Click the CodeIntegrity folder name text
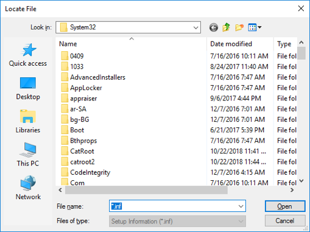The height and width of the screenshot is (232, 310). click(90, 172)
